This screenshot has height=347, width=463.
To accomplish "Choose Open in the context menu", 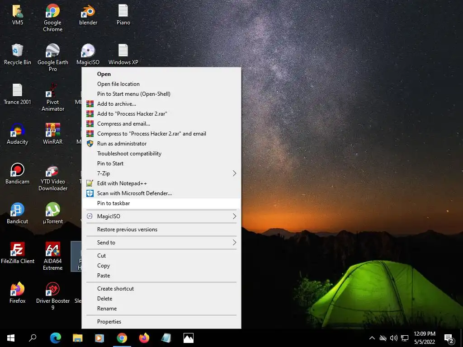I will click(161, 74).
